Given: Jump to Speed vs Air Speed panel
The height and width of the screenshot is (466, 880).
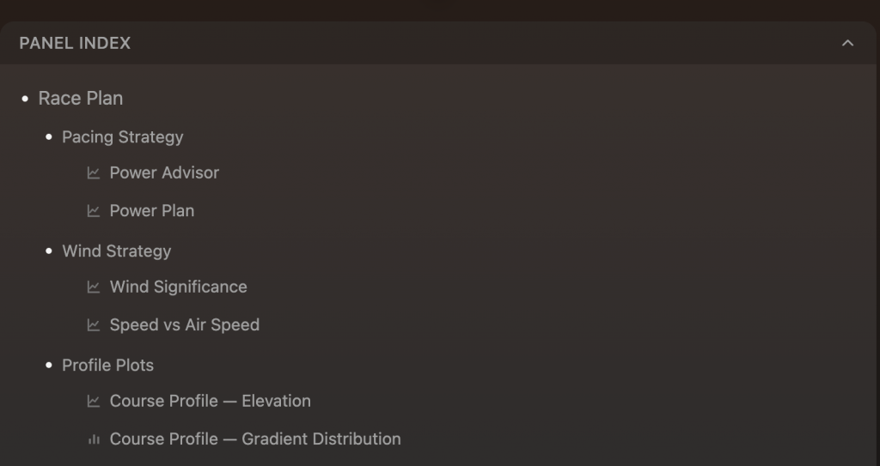Looking at the screenshot, I should [x=185, y=325].
